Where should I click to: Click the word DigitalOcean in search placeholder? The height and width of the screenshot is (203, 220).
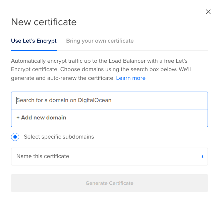pos(95,100)
